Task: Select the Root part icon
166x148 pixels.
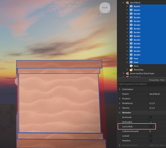Action: tap(131, 66)
